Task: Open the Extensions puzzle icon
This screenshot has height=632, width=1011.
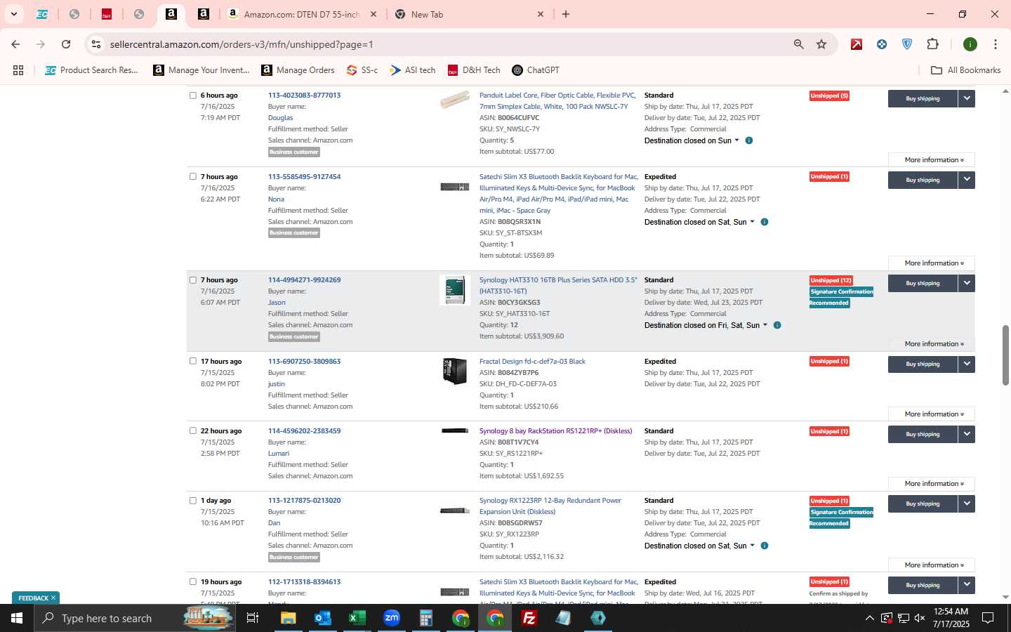Action: pos(932,44)
